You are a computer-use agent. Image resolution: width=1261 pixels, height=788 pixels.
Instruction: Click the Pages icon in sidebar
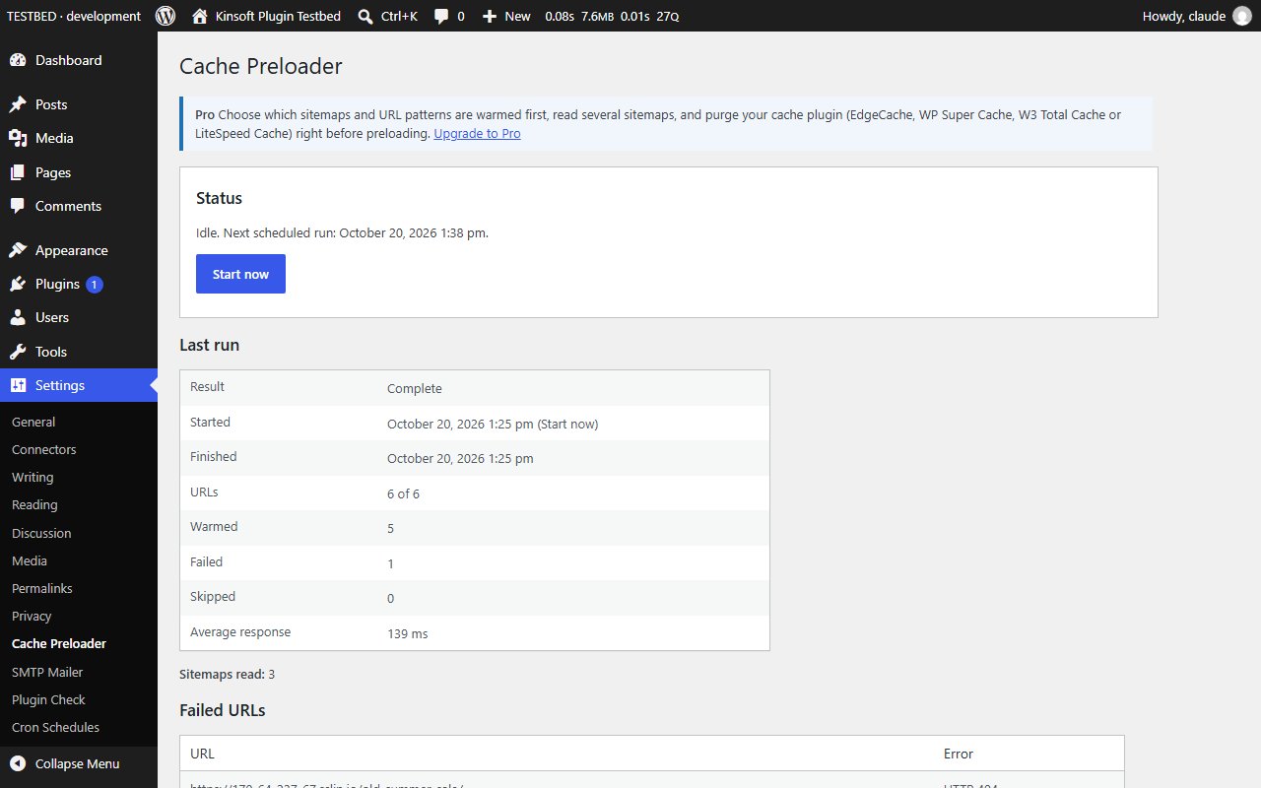[18, 172]
